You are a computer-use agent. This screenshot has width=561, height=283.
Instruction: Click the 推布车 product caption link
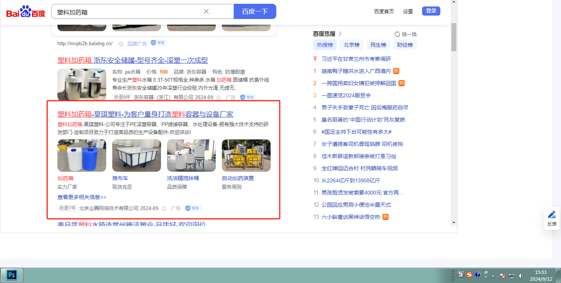pyautogui.click(x=120, y=178)
